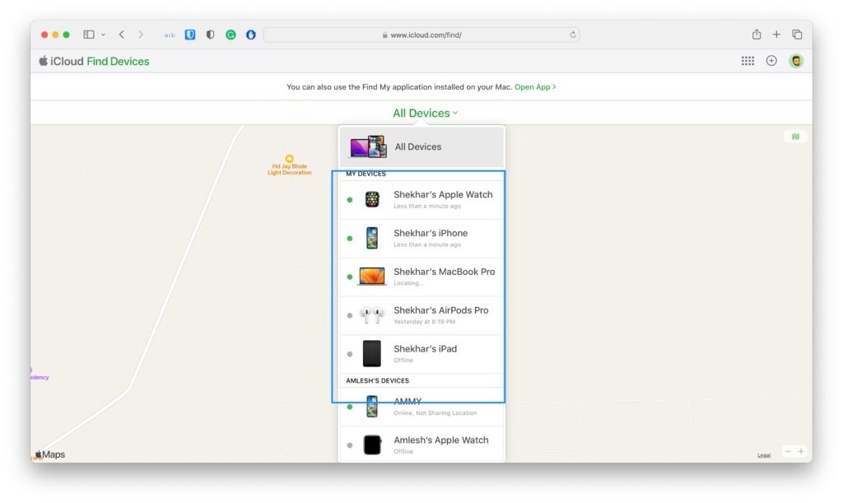Open the Legal link

[x=763, y=455]
